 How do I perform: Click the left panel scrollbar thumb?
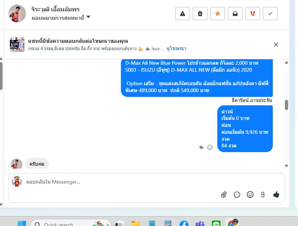[x=1, y=76]
